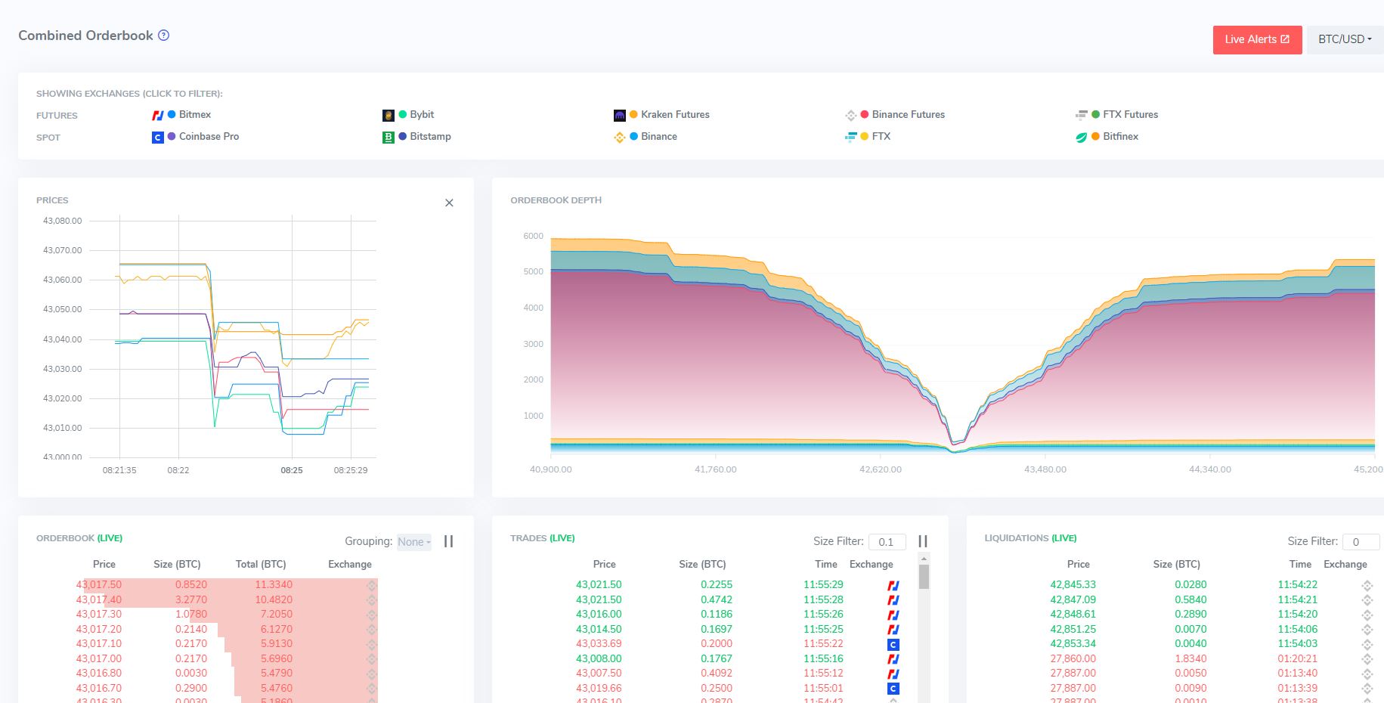Viewport: 1384px width, 703px height.
Task: Click exchange icon on liquidation 01:20:21 row
Action: tap(1367, 659)
